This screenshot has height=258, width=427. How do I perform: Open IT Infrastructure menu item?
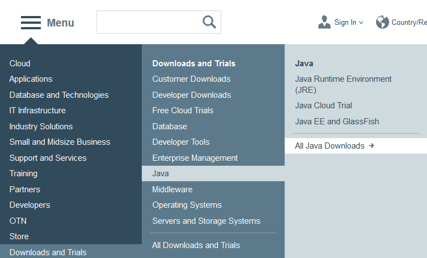click(x=38, y=110)
